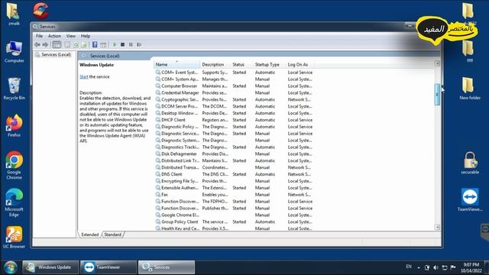Open the securable desktop icon
Image resolution: width=489 pixels, height=275 pixels.
click(470, 163)
